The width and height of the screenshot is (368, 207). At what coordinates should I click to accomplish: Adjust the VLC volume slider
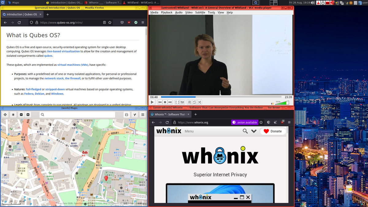[282, 103]
